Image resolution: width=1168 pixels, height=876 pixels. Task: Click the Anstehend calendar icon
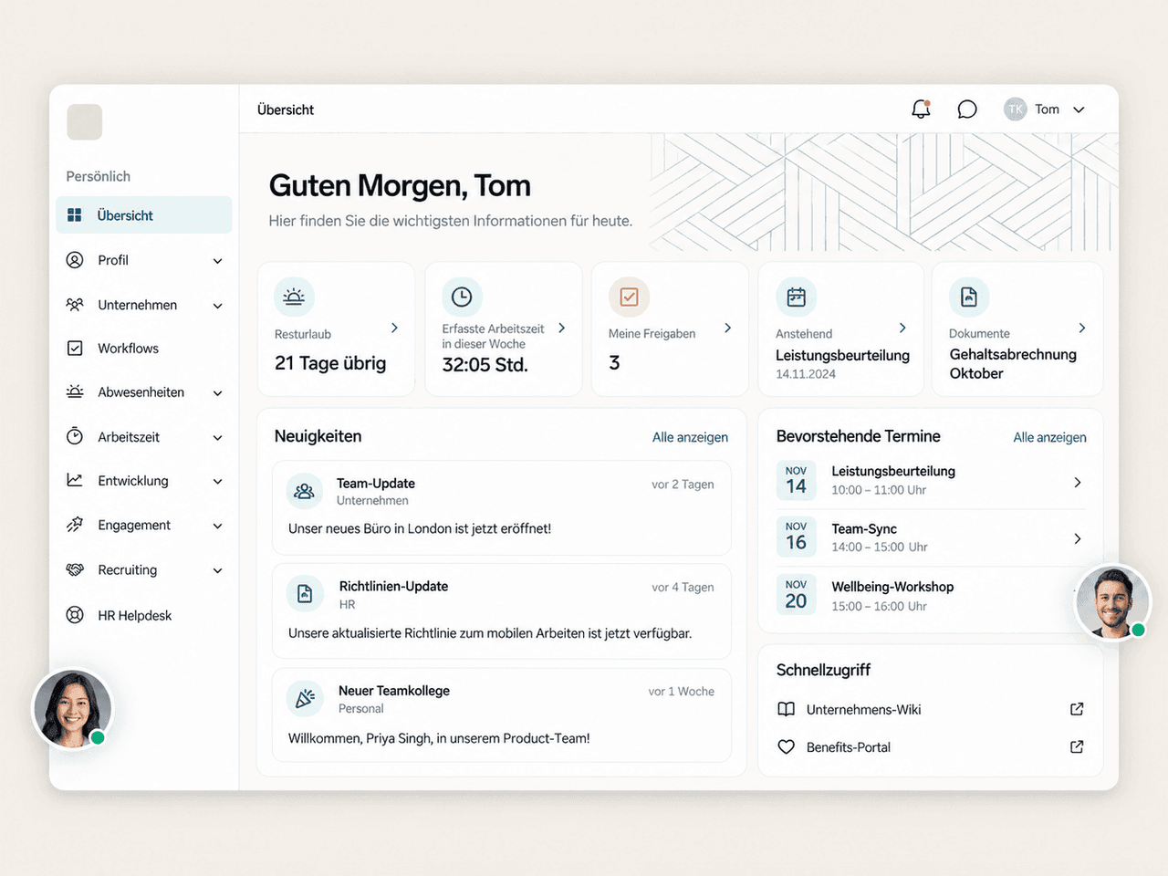tap(797, 297)
